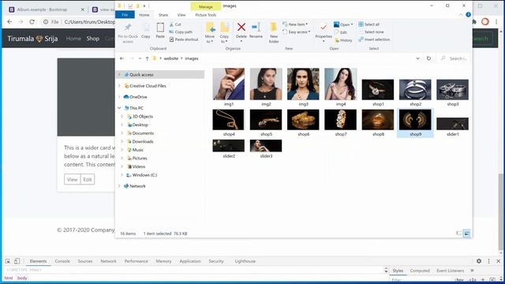Viewport: 505px width, 284px height.
Task: Switch to the View ribbon tab
Action: point(181,15)
